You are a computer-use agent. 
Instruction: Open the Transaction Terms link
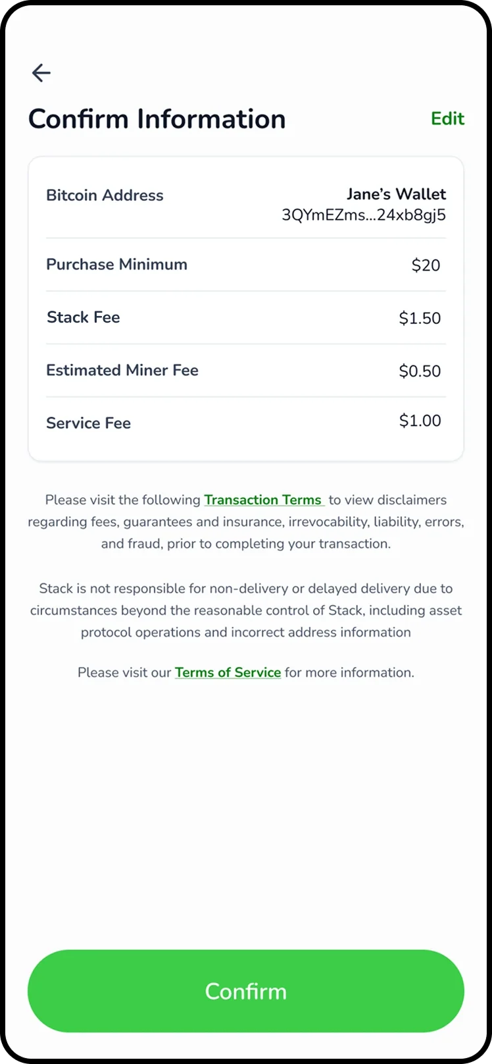pyautogui.click(x=263, y=500)
